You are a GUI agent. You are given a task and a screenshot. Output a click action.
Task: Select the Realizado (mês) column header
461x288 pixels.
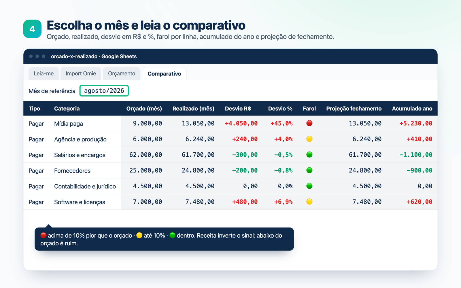pyautogui.click(x=193, y=109)
